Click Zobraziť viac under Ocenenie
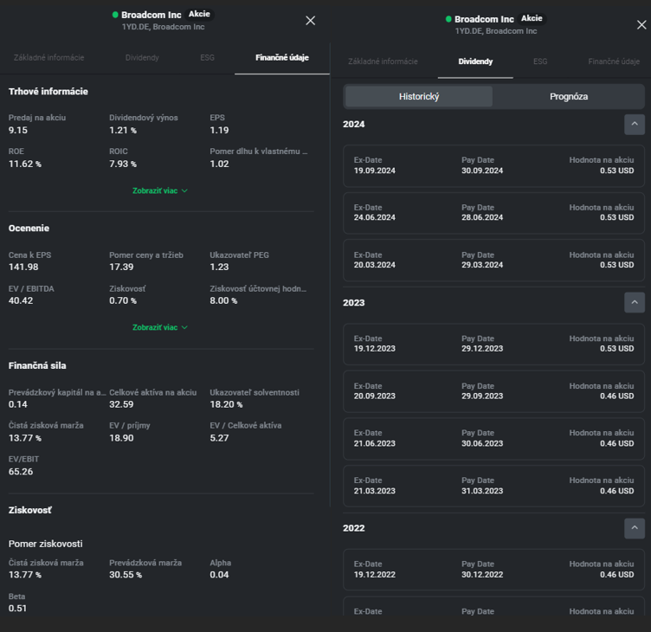 click(160, 327)
